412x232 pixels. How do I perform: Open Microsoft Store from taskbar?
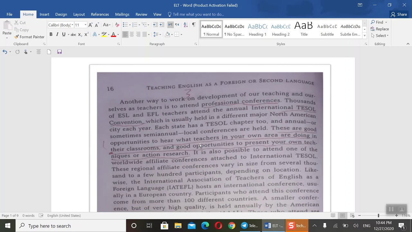pyautogui.click(x=164, y=226)
